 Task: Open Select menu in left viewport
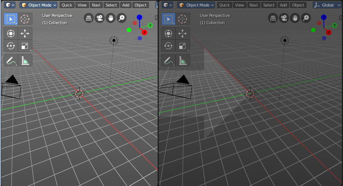[111, 5]
